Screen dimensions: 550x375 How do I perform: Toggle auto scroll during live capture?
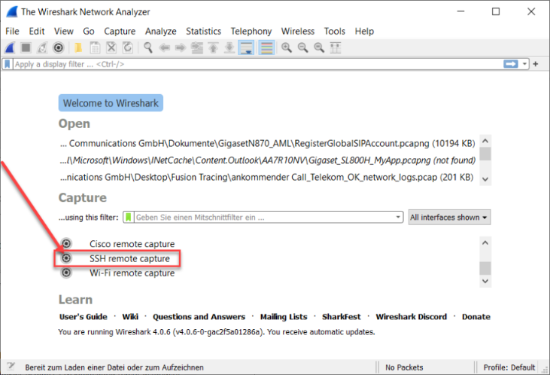point(246,47)
